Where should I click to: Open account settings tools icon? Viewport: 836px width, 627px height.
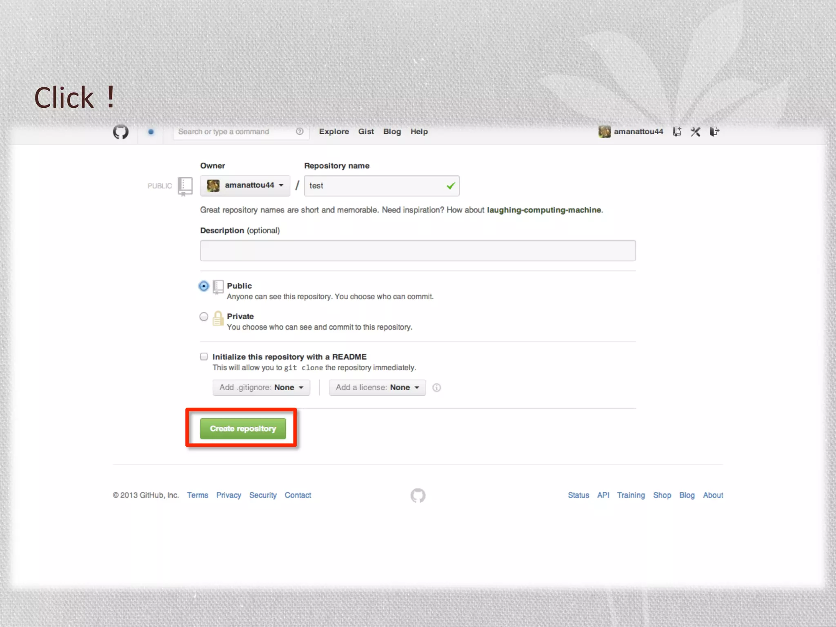(696, 131)
